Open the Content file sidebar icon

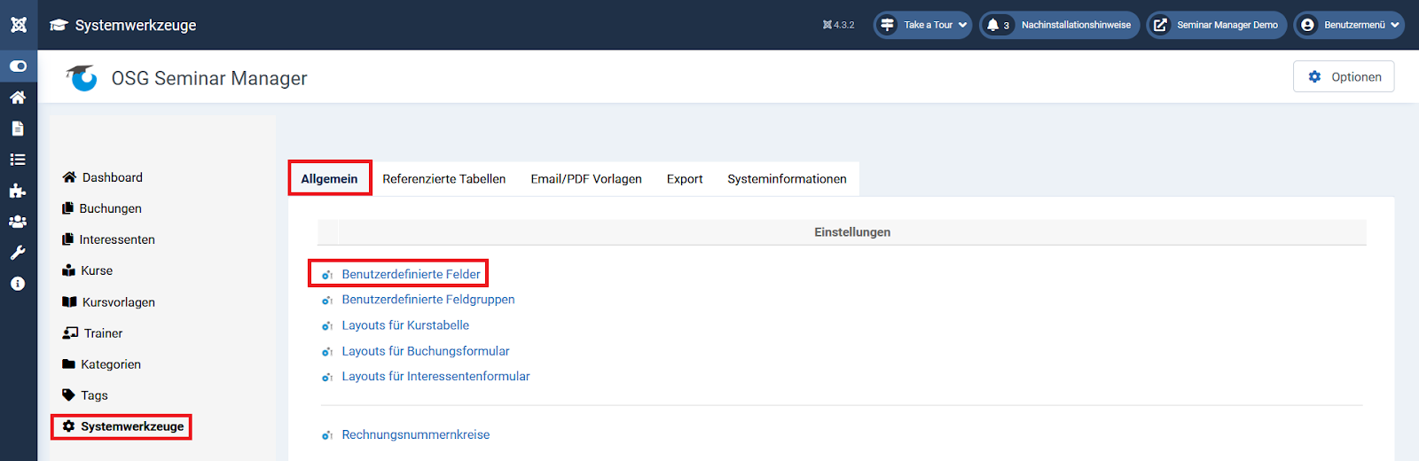[x=18, y=129]
